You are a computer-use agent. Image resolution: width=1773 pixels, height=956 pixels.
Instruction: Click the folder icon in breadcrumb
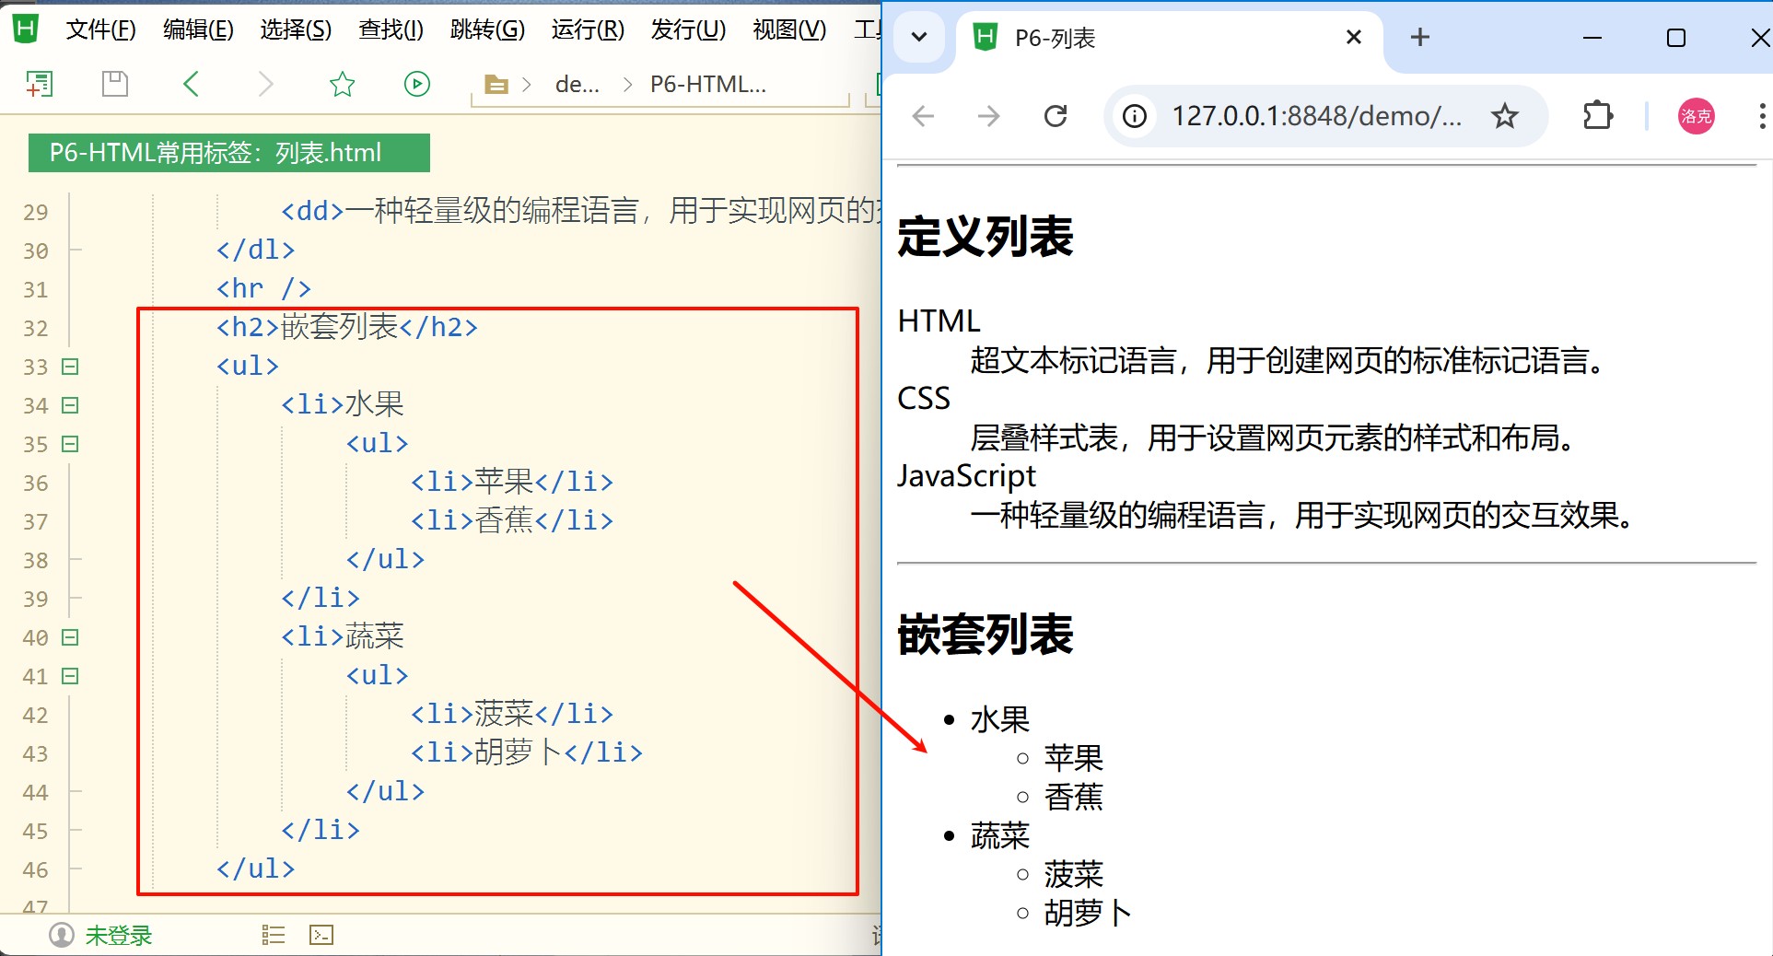pyautogui.click(x=496, y=85)
